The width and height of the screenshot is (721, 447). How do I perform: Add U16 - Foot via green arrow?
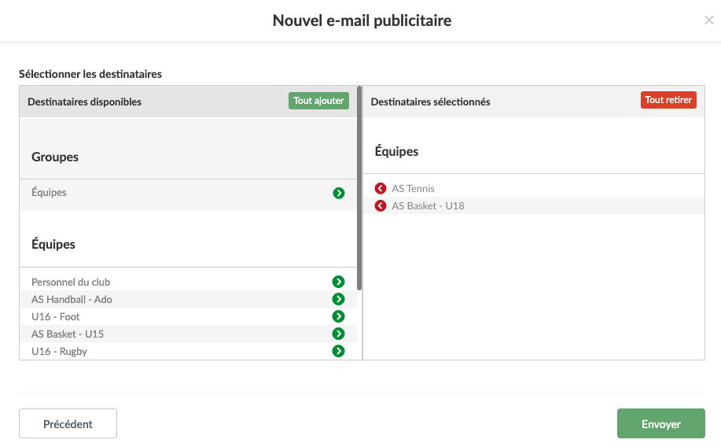(339, 316)
